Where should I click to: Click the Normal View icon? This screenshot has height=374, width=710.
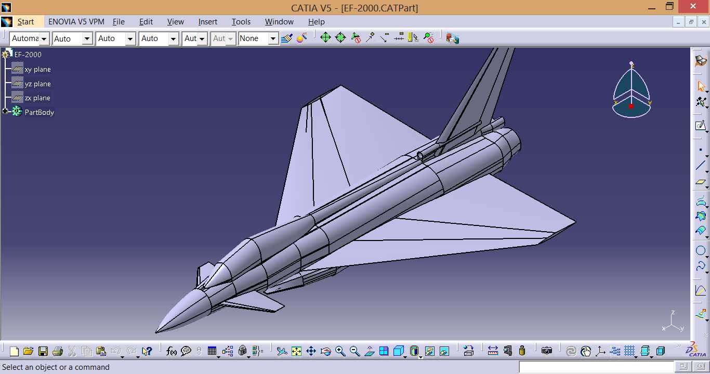[x=370, y=351]
